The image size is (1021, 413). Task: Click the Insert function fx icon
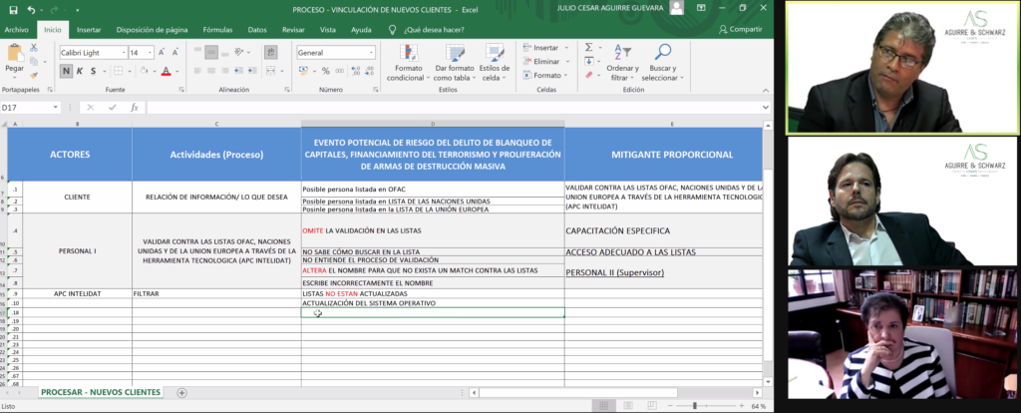pyautogui.click(x=135, y=107)
